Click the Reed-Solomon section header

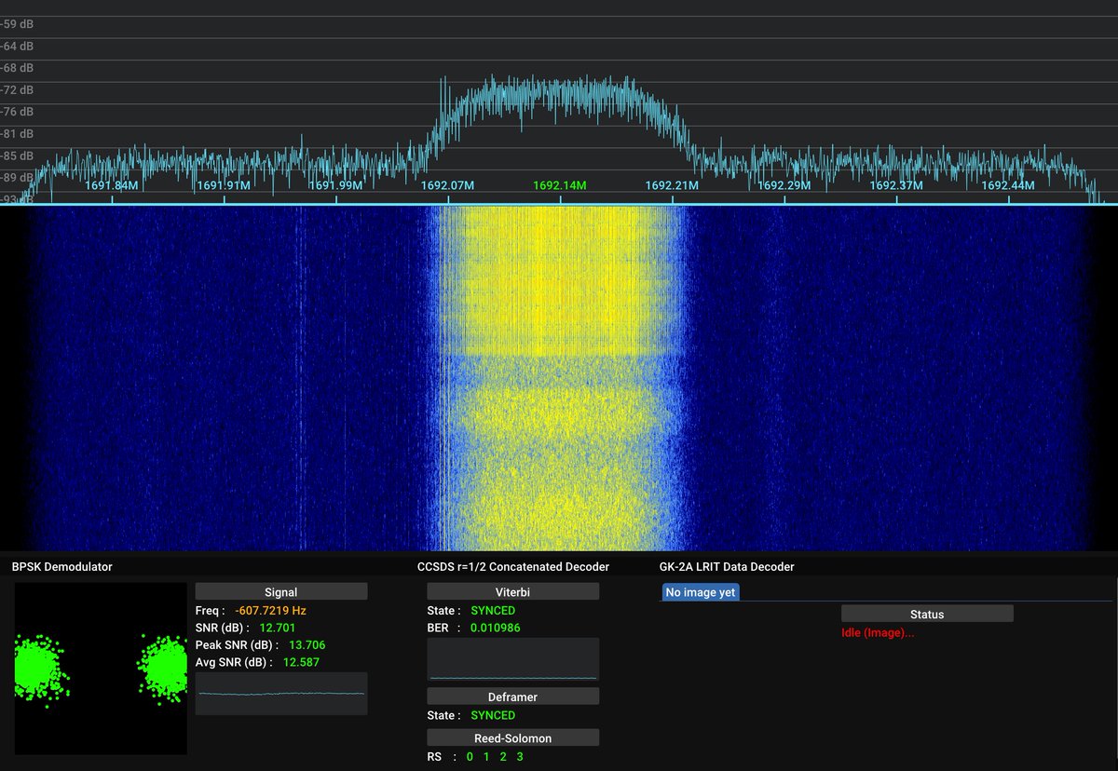pyautogui.click(x=513, y=737)
